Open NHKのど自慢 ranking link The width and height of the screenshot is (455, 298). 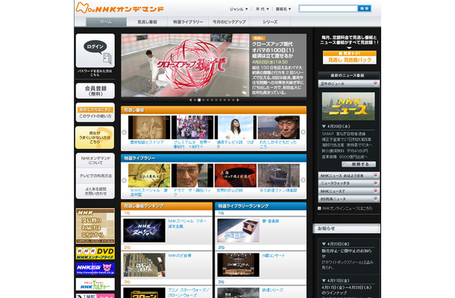click(x=180, y=256)
